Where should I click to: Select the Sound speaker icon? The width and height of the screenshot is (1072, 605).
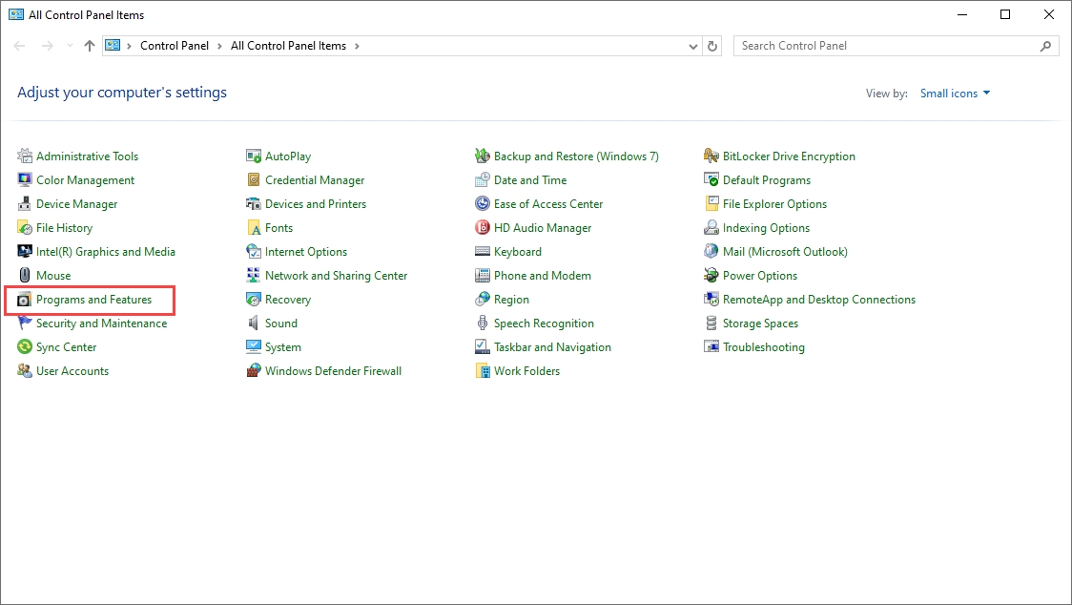[254, 323]
